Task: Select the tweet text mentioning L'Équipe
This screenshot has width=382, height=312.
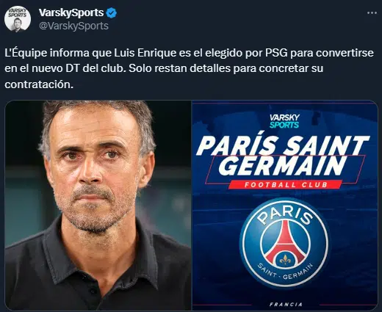Action: (189, 68)
